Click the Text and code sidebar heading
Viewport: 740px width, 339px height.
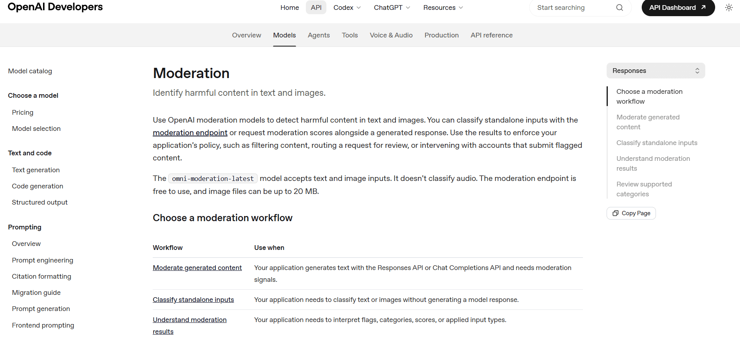pyautogui.click(x=30, y=153)
